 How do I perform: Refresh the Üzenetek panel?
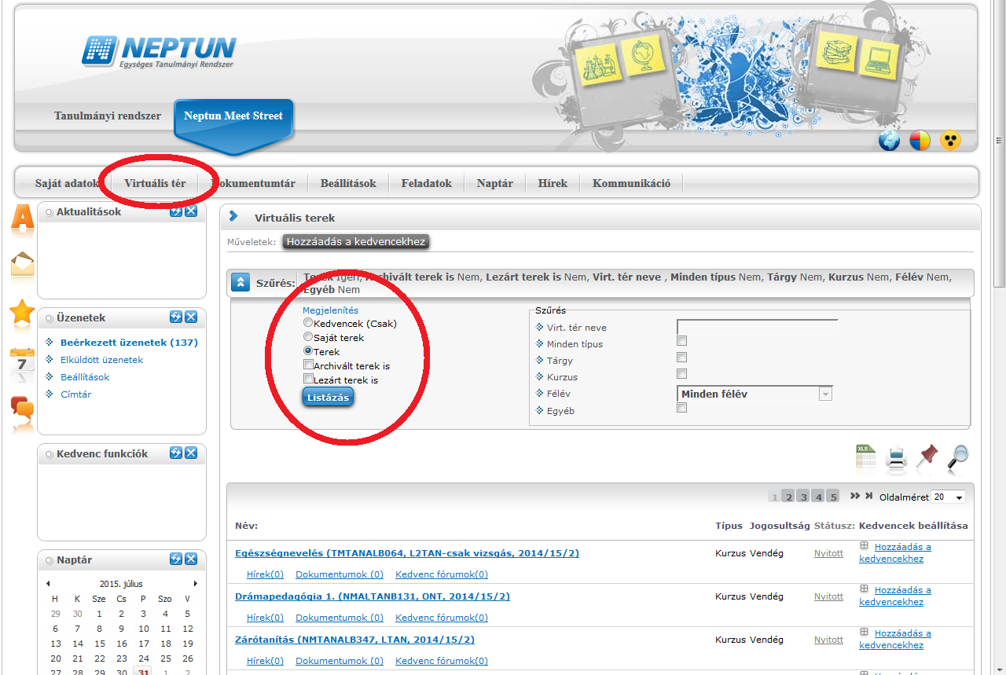pyautogui.click(x=176, y=317)
